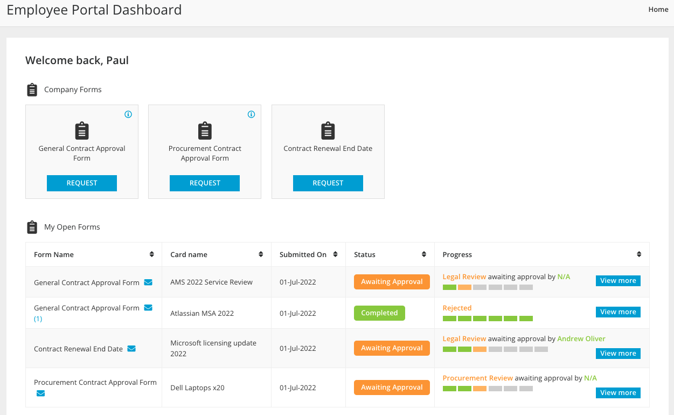Select the Microsoft licensing update 2022 card name
Image resolution: width=674 pixels, height=415 pixels.
coord(213,348)
